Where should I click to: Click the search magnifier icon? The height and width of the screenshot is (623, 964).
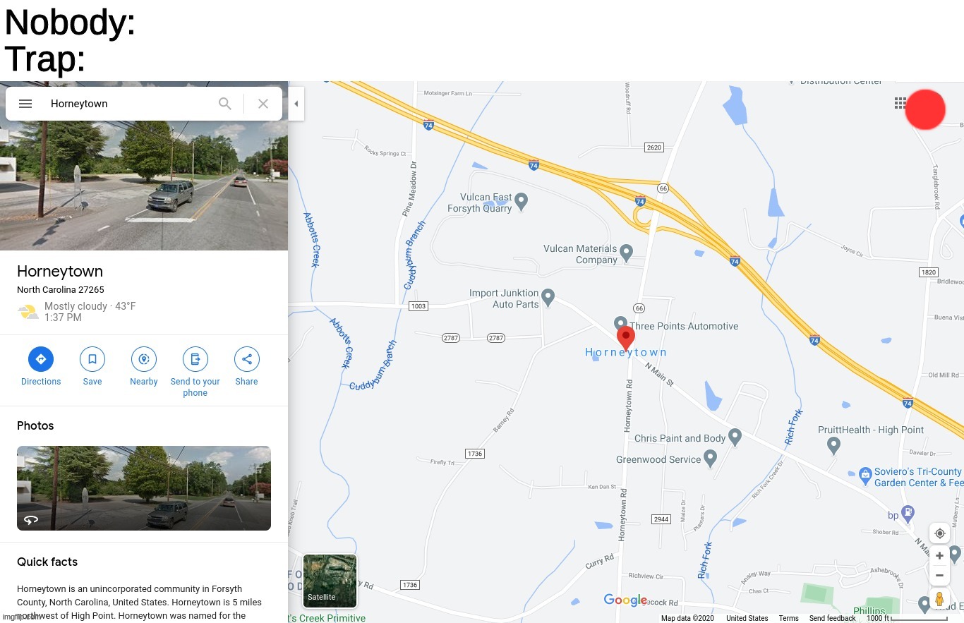[225, 104]
